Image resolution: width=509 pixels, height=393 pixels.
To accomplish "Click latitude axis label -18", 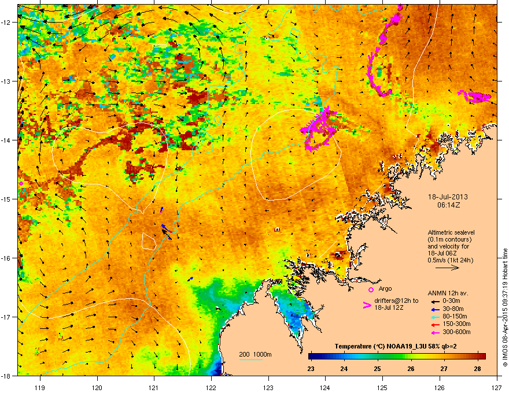I will [x=7, y=376].
